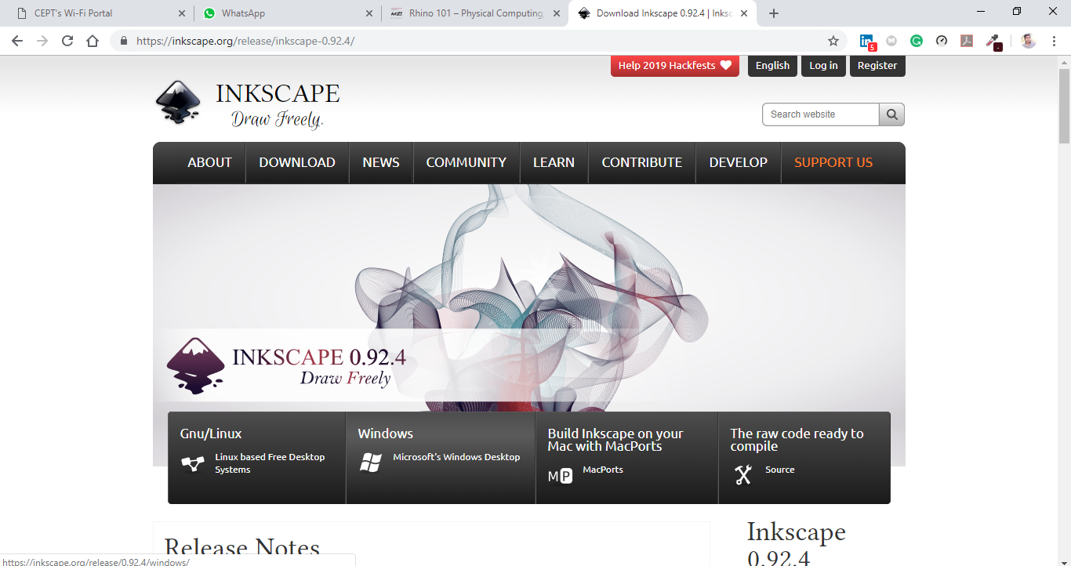Viewport: 1071px width, 566px height.
Task: Open the LinkedIn extension
Action: point(867,42)
